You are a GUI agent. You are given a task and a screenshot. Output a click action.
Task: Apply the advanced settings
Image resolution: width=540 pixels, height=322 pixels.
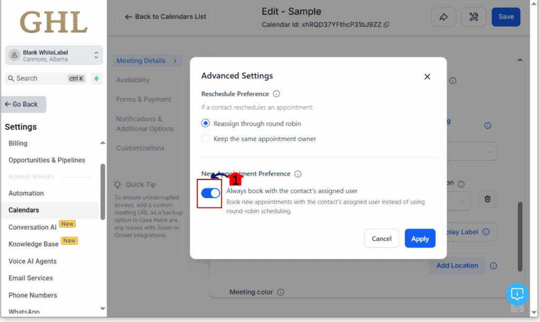(420, 239)
